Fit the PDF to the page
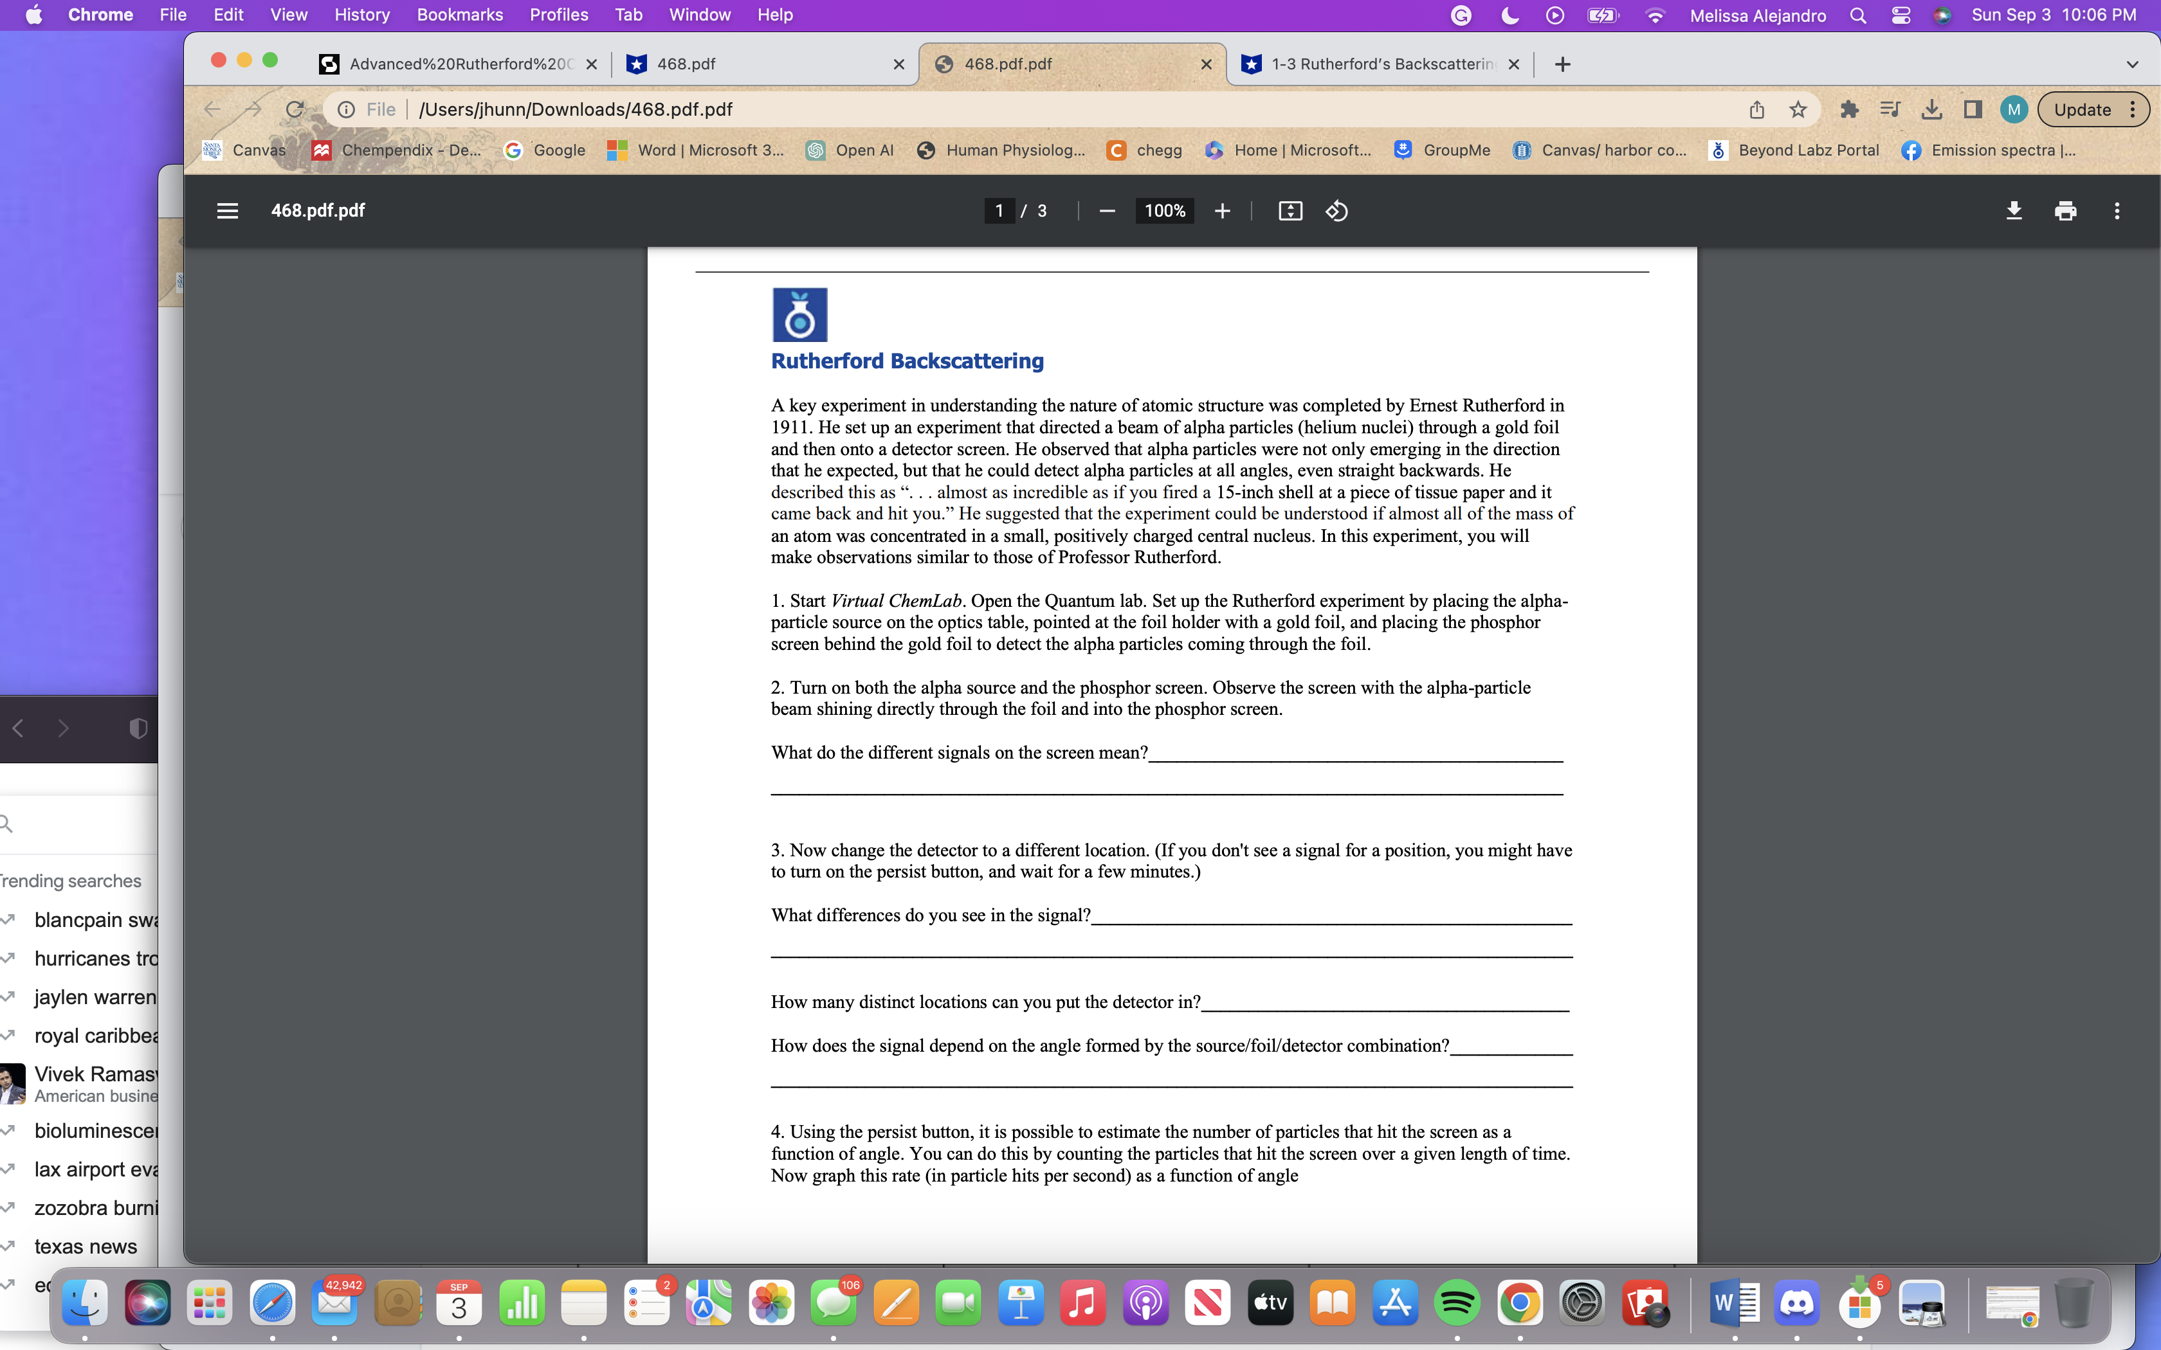This screenshot has width=2161, height=1350. (1290, 211)
